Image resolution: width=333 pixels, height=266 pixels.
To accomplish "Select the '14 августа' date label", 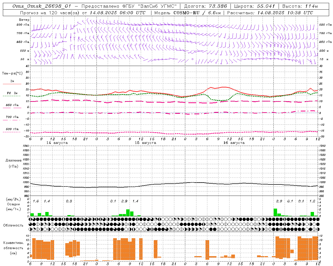I will (x=57, y=143).
